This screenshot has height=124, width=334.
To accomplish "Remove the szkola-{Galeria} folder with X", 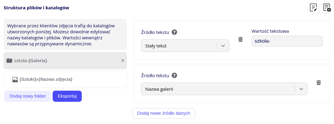I will pos(123,61).
